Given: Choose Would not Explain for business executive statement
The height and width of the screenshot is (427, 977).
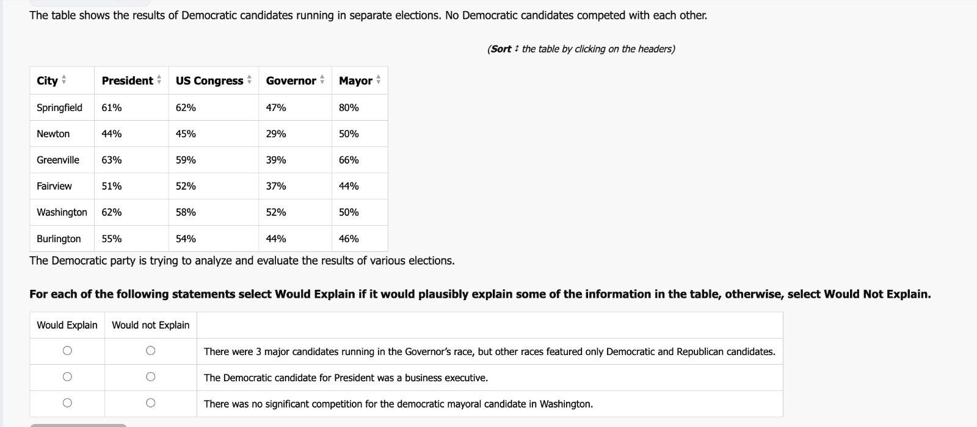Looking at the screenshot, I should 150,377.
